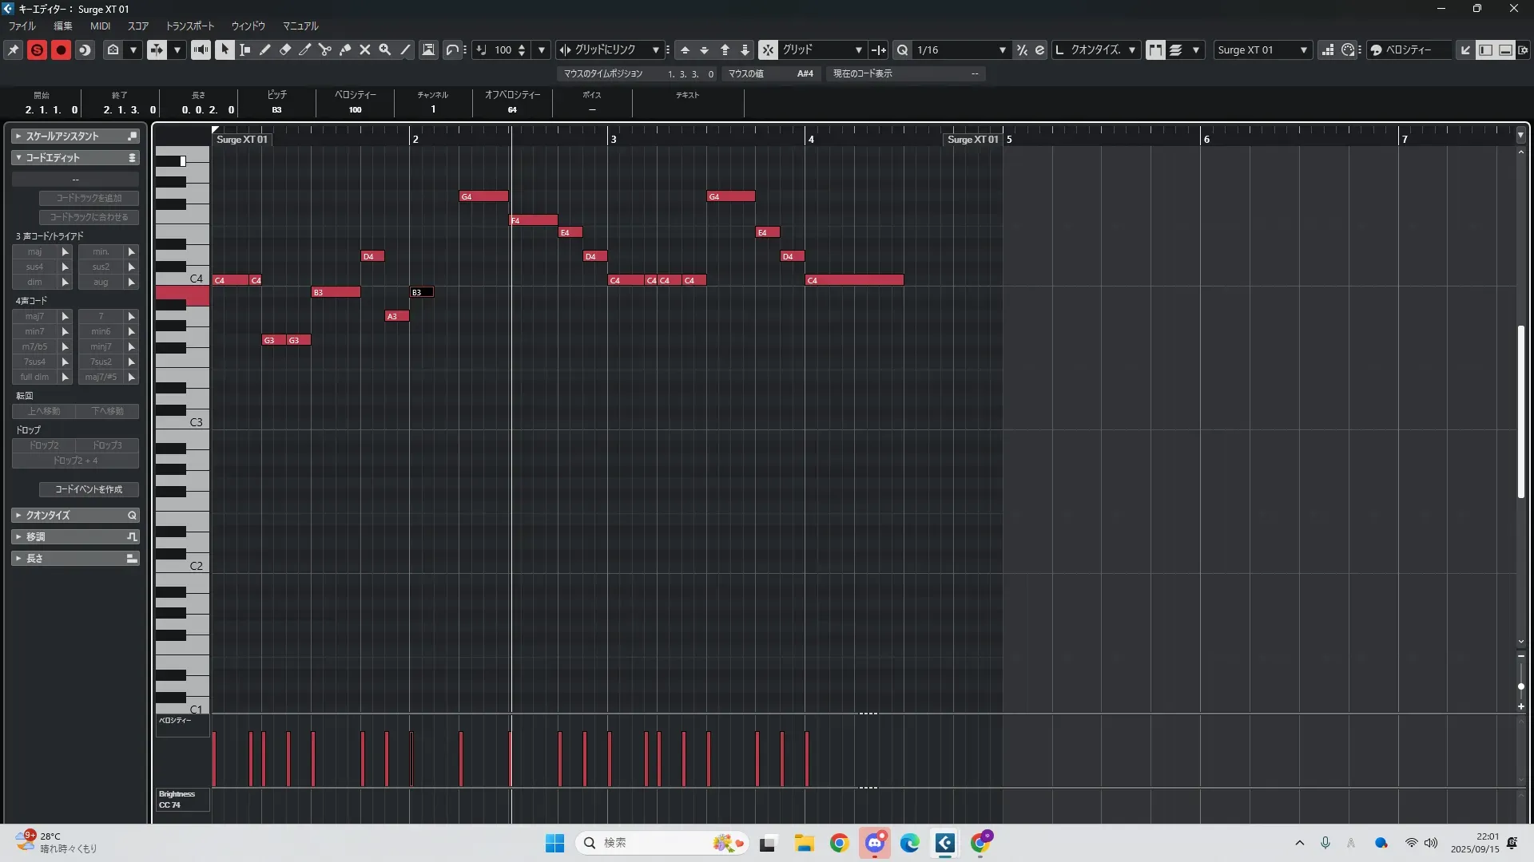Select the Line tool

(406, 49)
